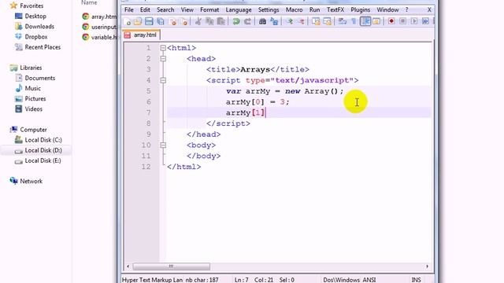Open Find using the binoculars icon
The image size is (504, 283).
[x=262, y=21]
